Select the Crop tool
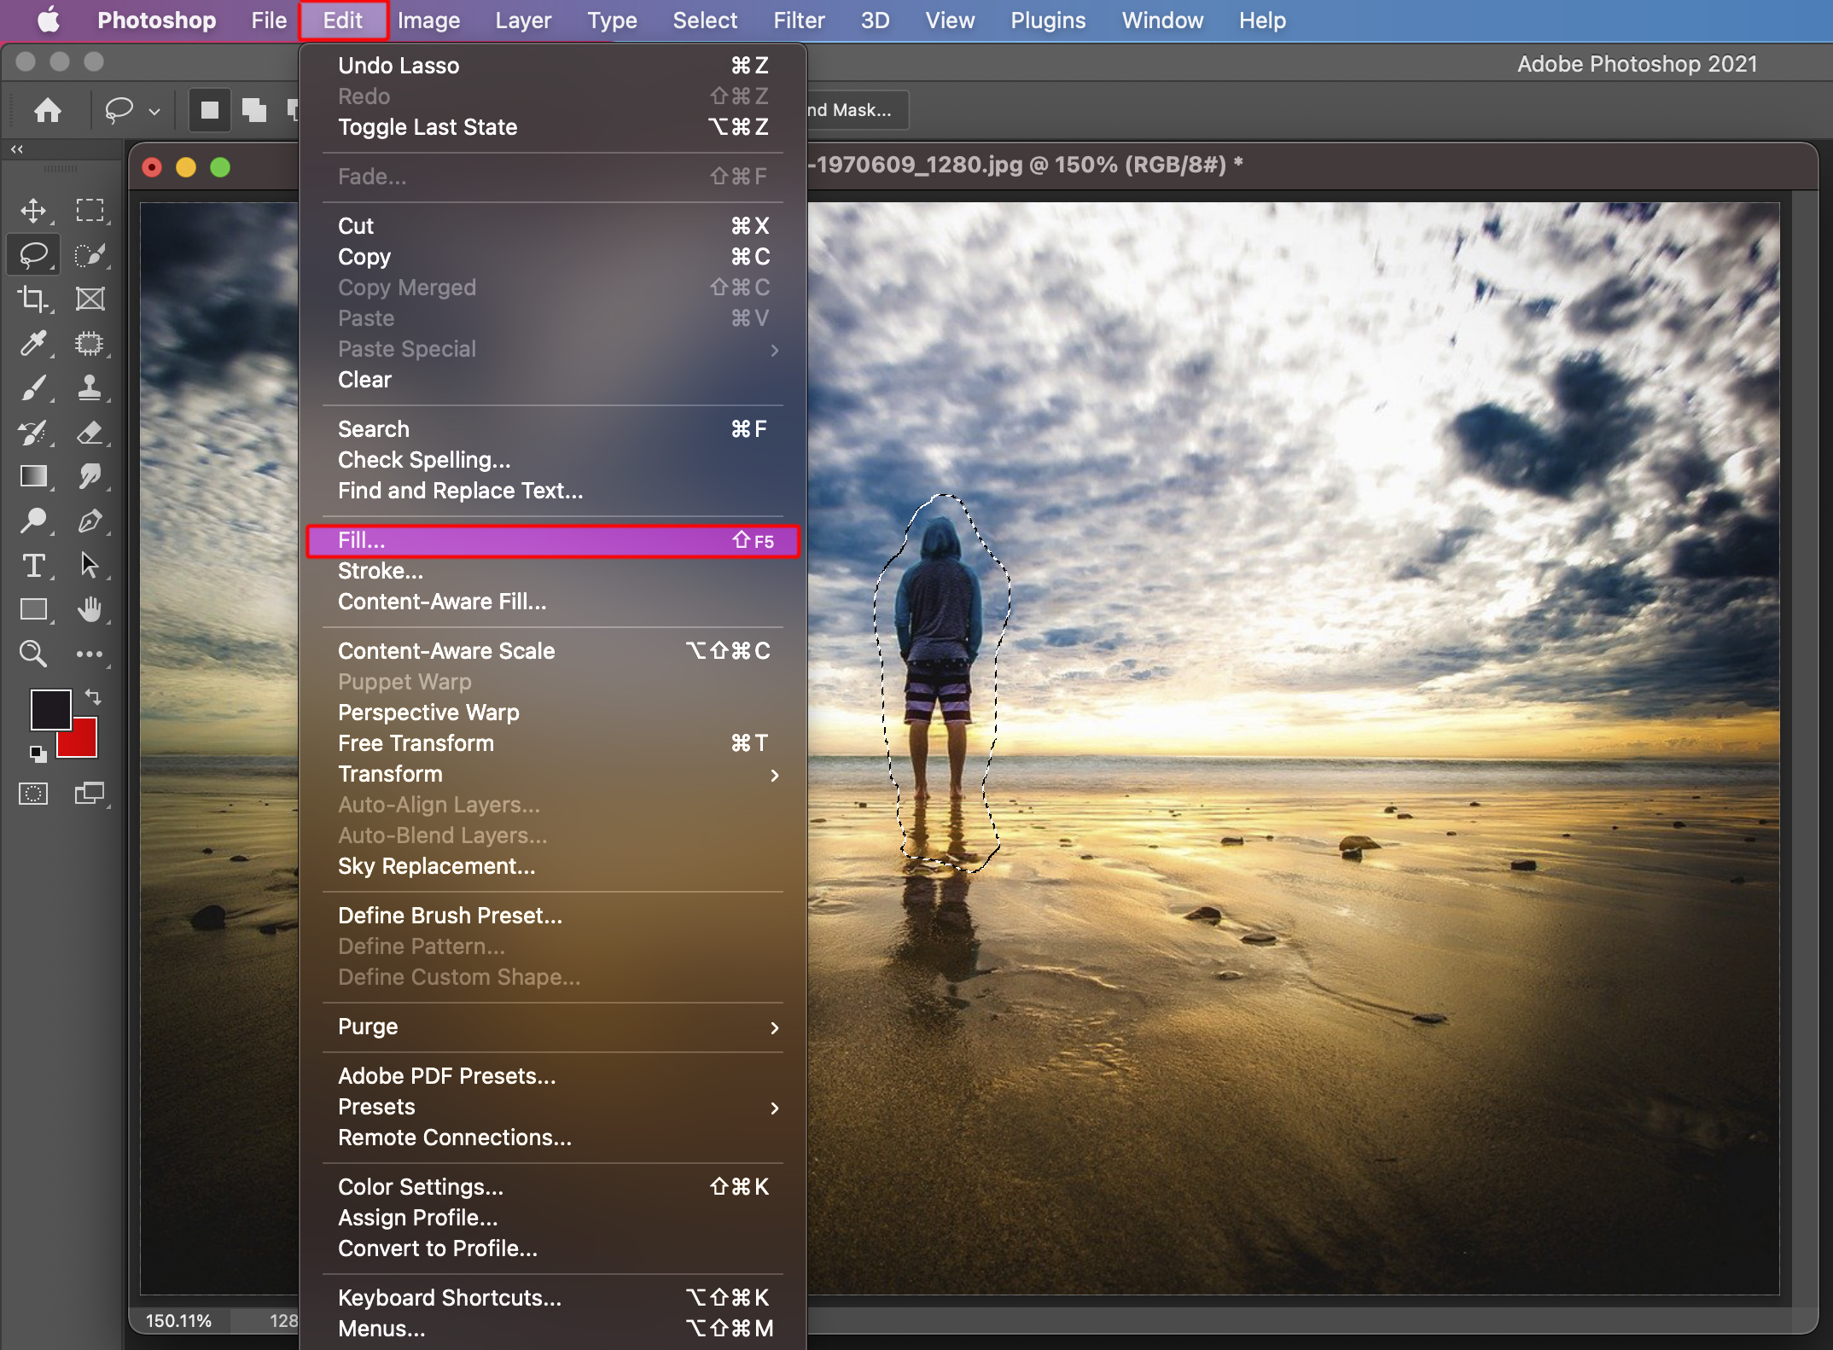 pos(33,299)
